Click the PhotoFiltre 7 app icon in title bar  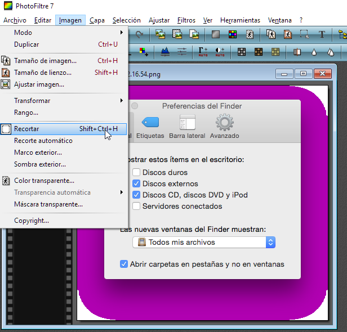[x=8, y=6]
